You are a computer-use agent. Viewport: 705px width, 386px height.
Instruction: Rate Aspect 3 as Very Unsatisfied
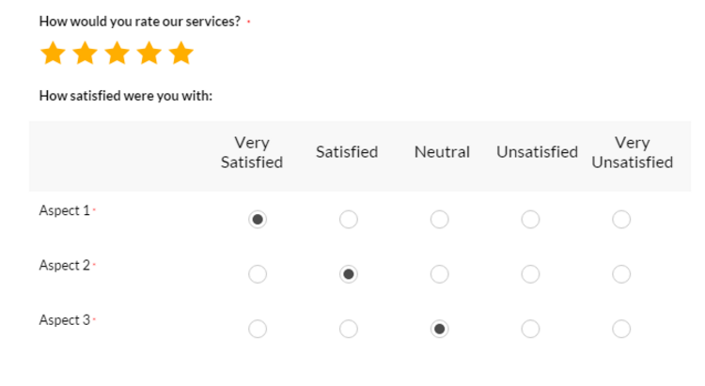(x=621, y=329)
